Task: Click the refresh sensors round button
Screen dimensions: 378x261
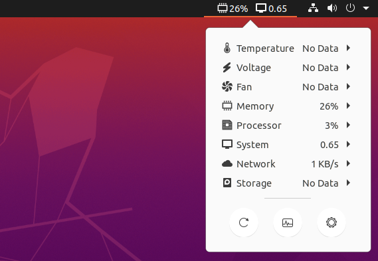Action: click(244, 222)
